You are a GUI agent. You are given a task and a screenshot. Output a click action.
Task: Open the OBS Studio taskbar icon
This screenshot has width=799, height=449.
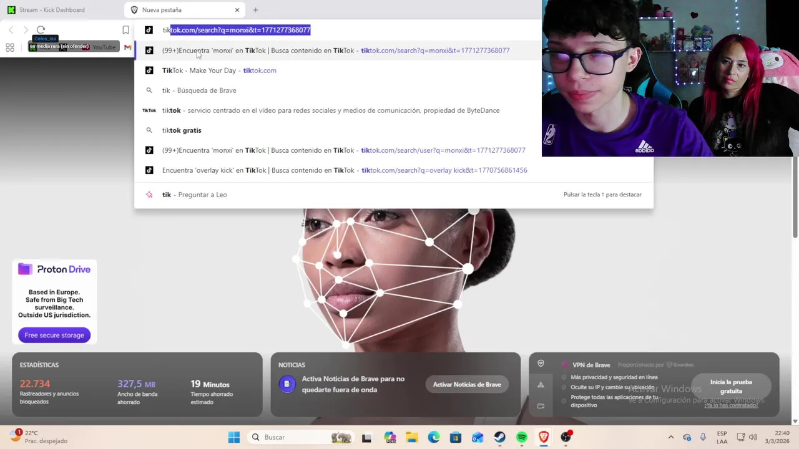566,437
